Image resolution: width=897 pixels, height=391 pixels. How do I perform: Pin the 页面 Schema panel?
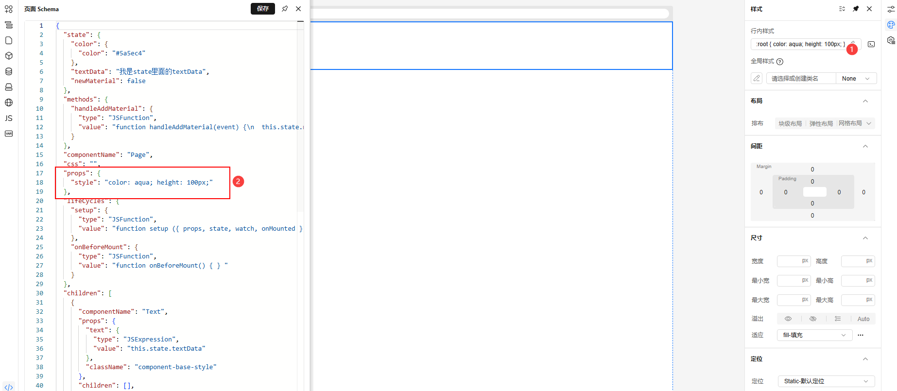coord(285,9)
